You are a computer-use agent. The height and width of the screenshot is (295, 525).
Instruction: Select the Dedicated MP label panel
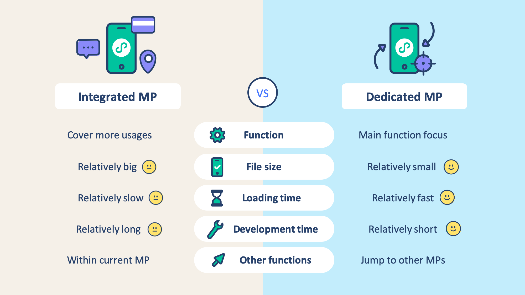click(397, 96)
